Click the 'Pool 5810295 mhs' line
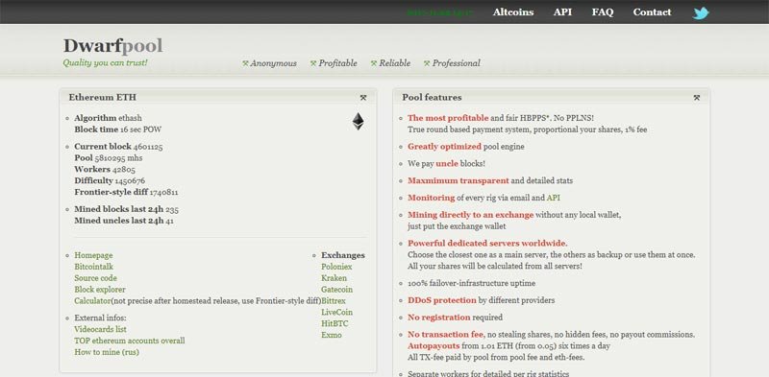This screenshot has height=377, width=769. coord(109,158)
